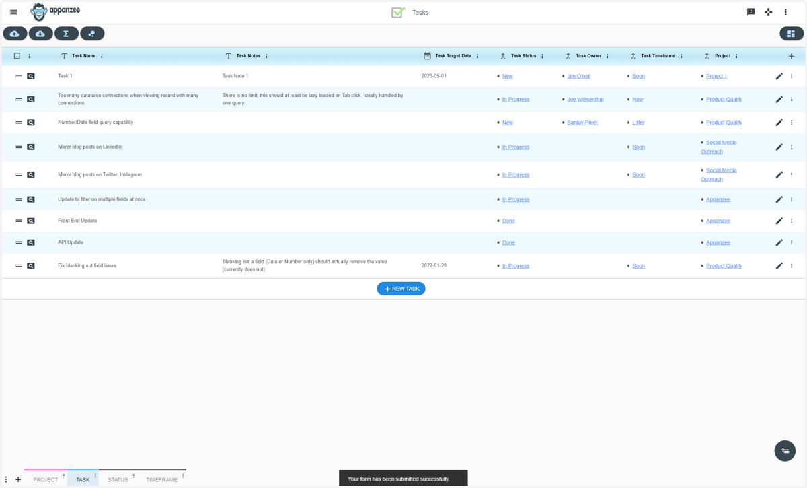
Task: Click the 2023-05-01 target date cell
Action: coord(434,76)
